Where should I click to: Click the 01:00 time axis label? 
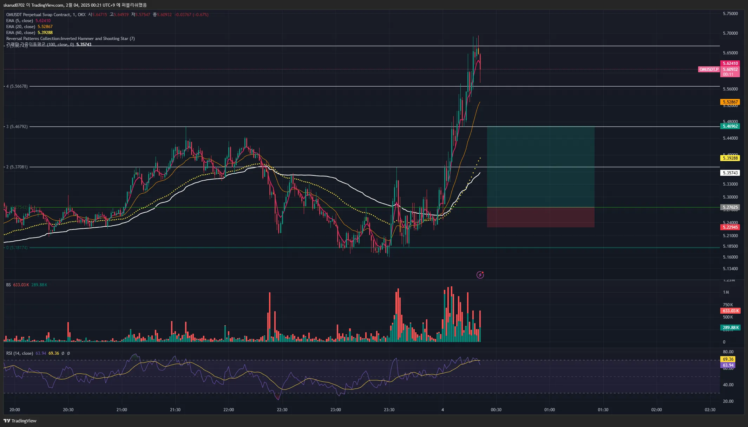pyautogui.click(x=550, y=410)
